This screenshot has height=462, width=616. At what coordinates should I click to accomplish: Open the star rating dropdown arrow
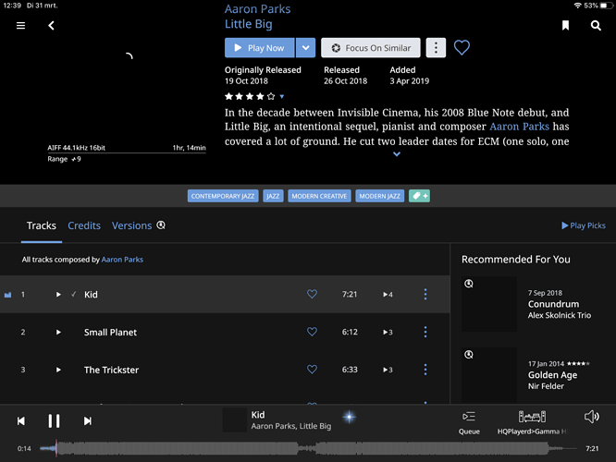pyautogui.click(x=282, y=96)
